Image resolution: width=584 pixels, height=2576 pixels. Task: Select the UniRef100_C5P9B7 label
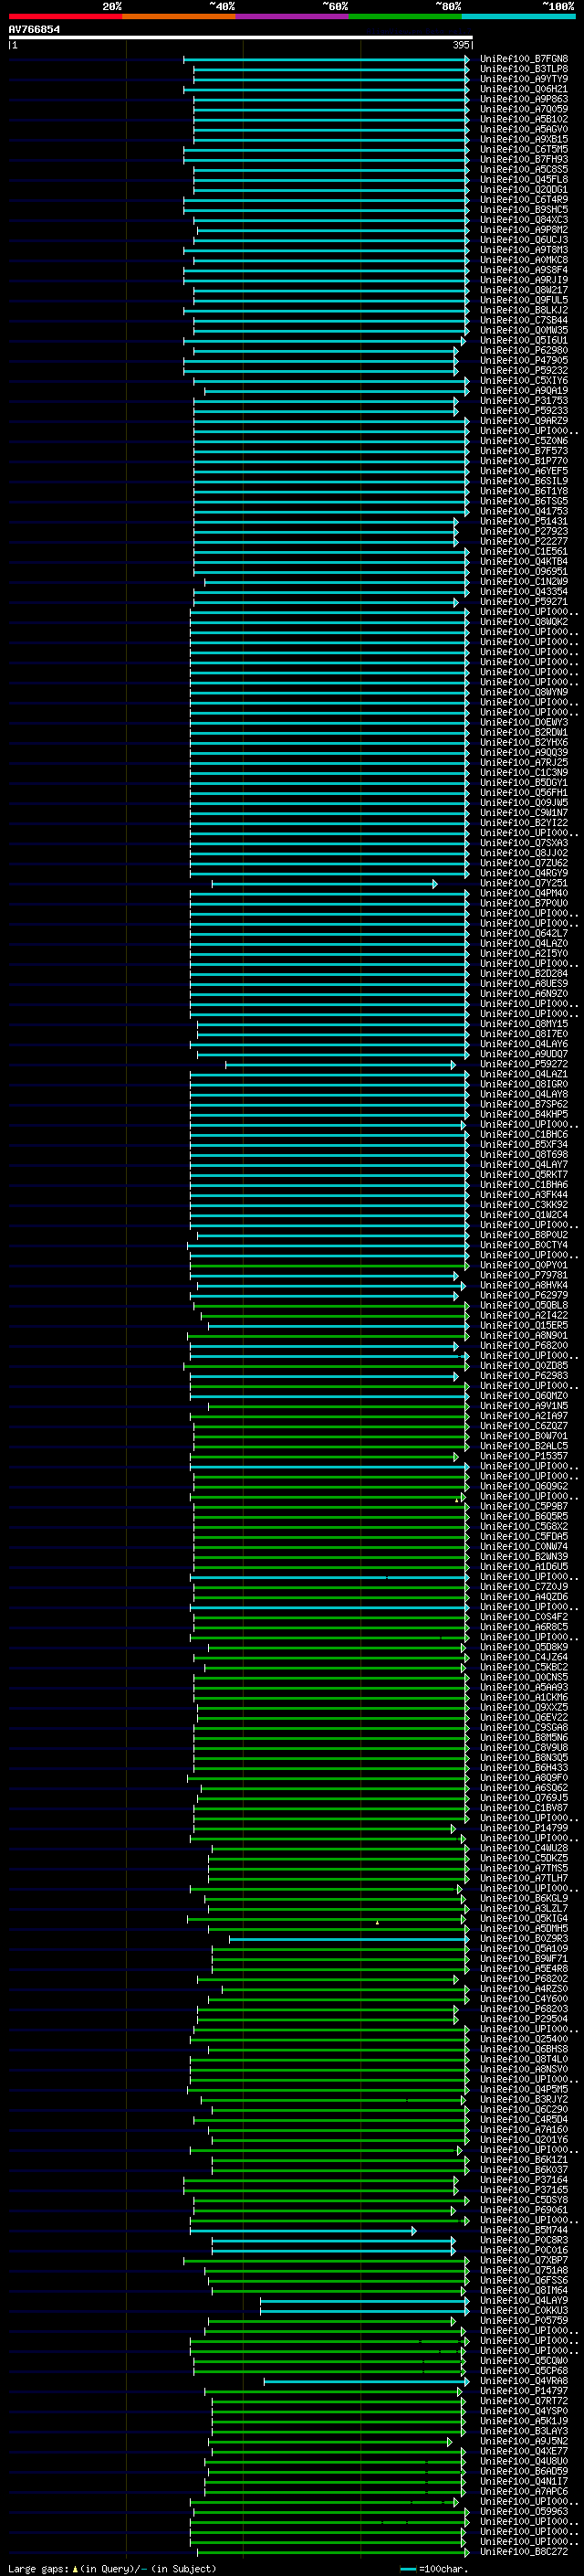point(524,1506)
